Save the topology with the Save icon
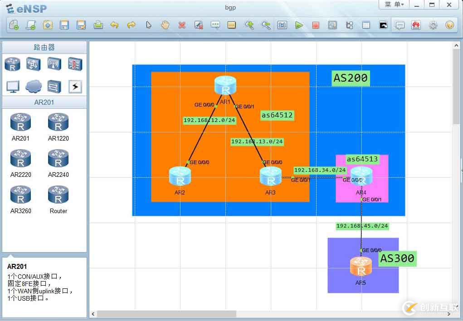The width and height of the screenshot is (463, 321). pyautogui.click(x=64, y=25)
